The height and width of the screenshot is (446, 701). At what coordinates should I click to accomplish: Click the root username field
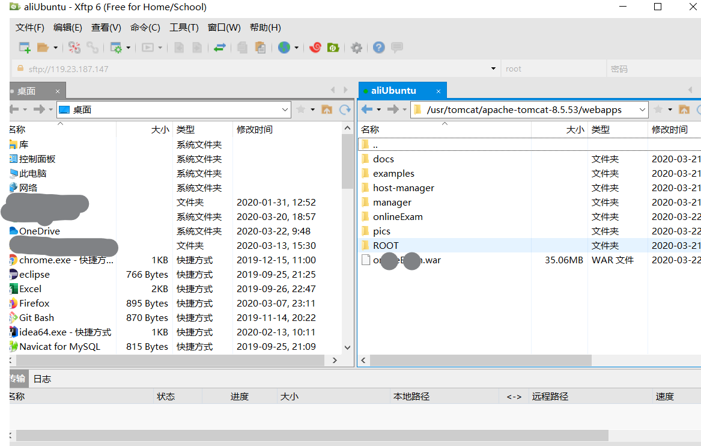(553, 69)
